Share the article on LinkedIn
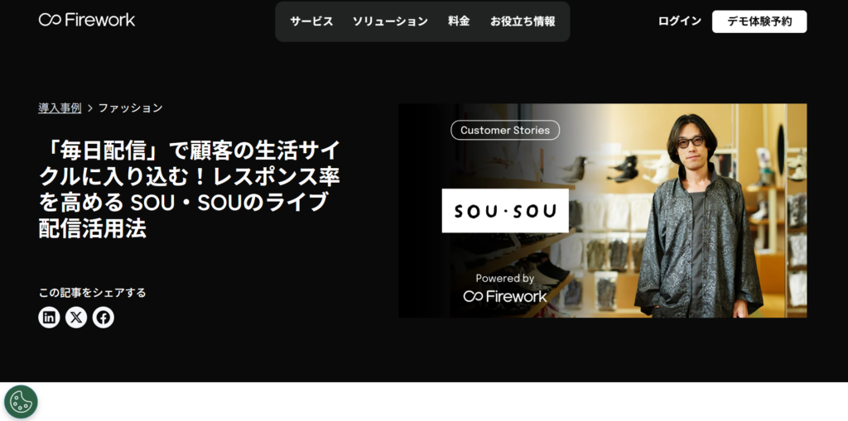This screenshot has height=421, width=848. pyautogui.click(x=49, y=318)
